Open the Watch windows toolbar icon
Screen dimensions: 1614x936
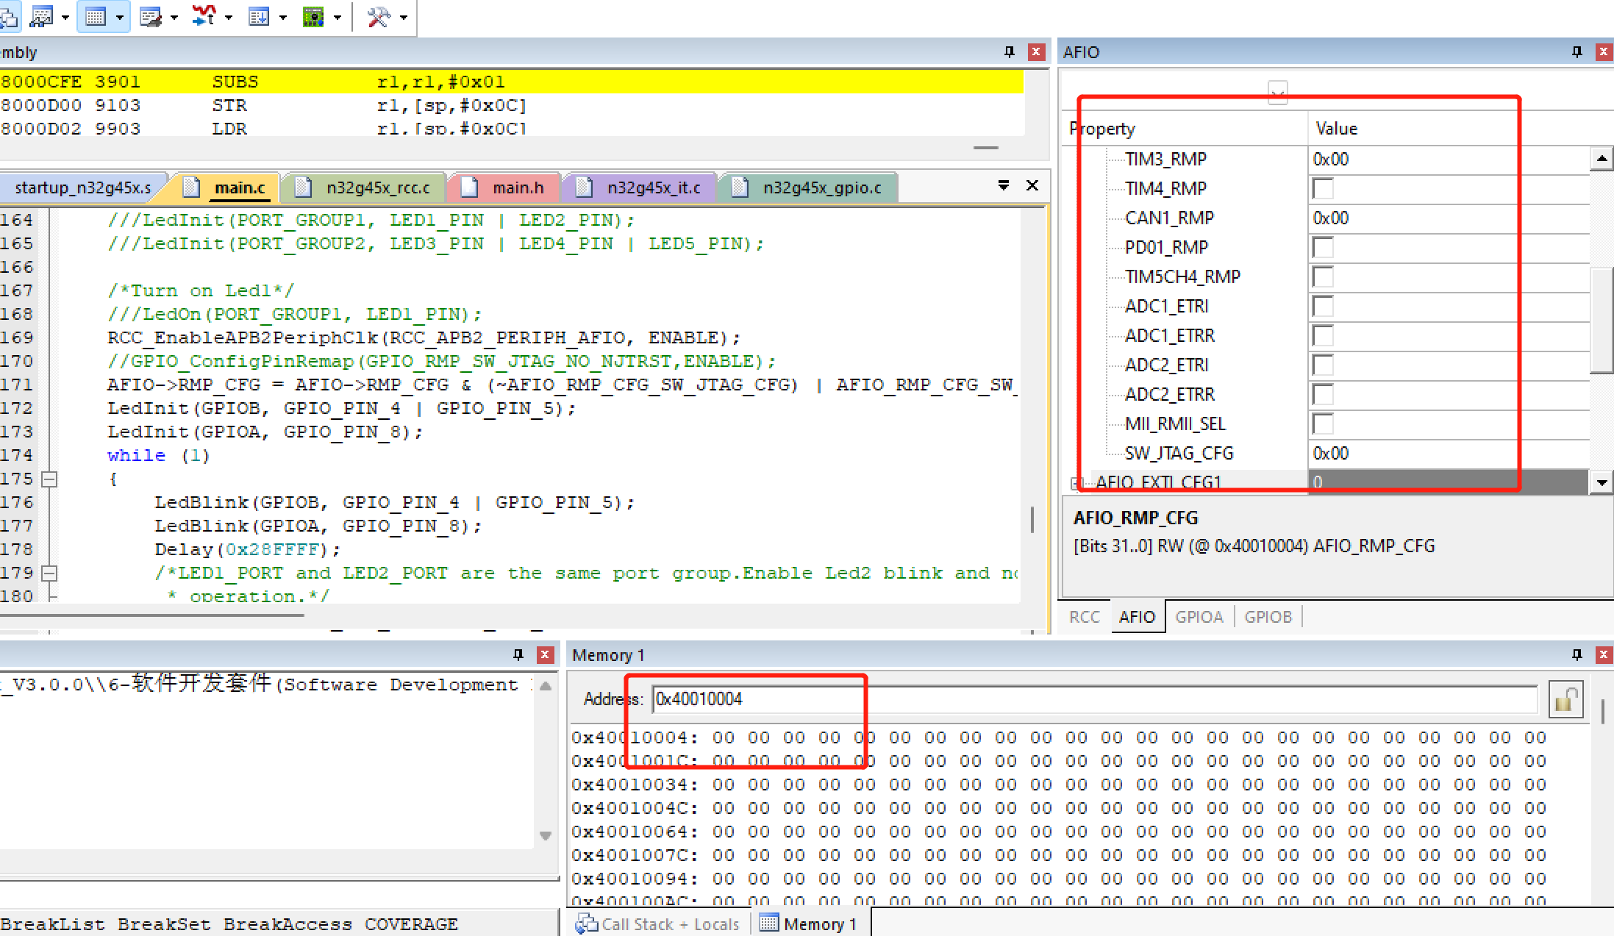click(41, 16)
